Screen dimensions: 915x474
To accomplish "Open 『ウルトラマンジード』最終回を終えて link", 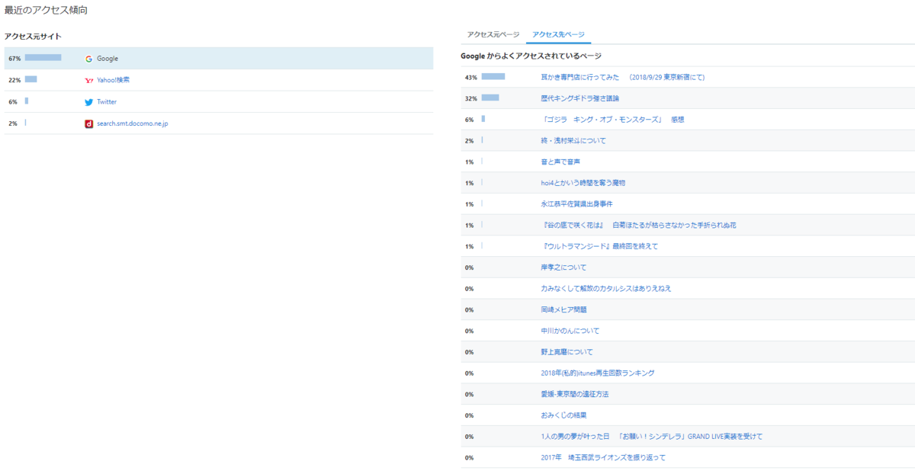I will point(599,246).
